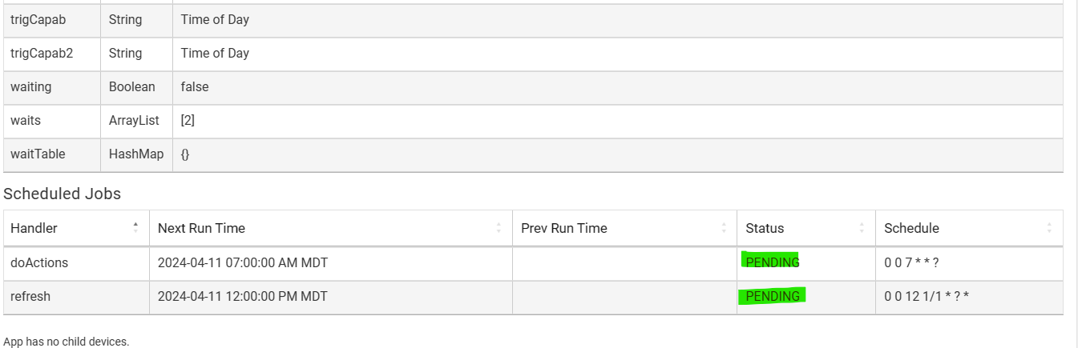The width and height of the screenshot is (1078, 348).
Task: Click the highlighted PENDING status for refresh
Action: pyautogui.click(x=772, y=296)
